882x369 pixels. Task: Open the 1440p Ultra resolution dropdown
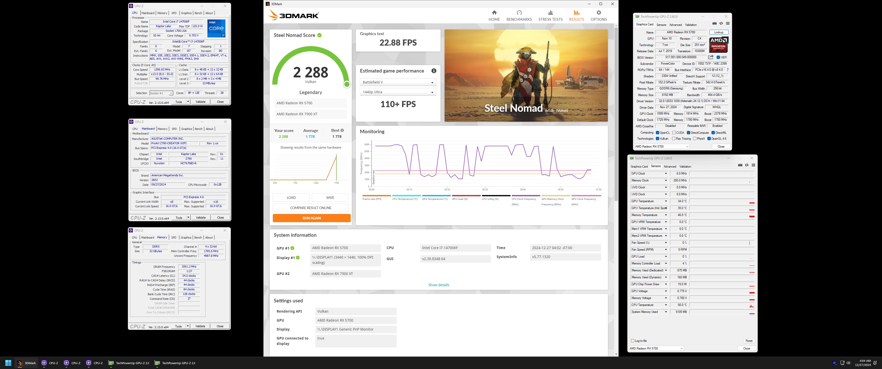point(398,92)
